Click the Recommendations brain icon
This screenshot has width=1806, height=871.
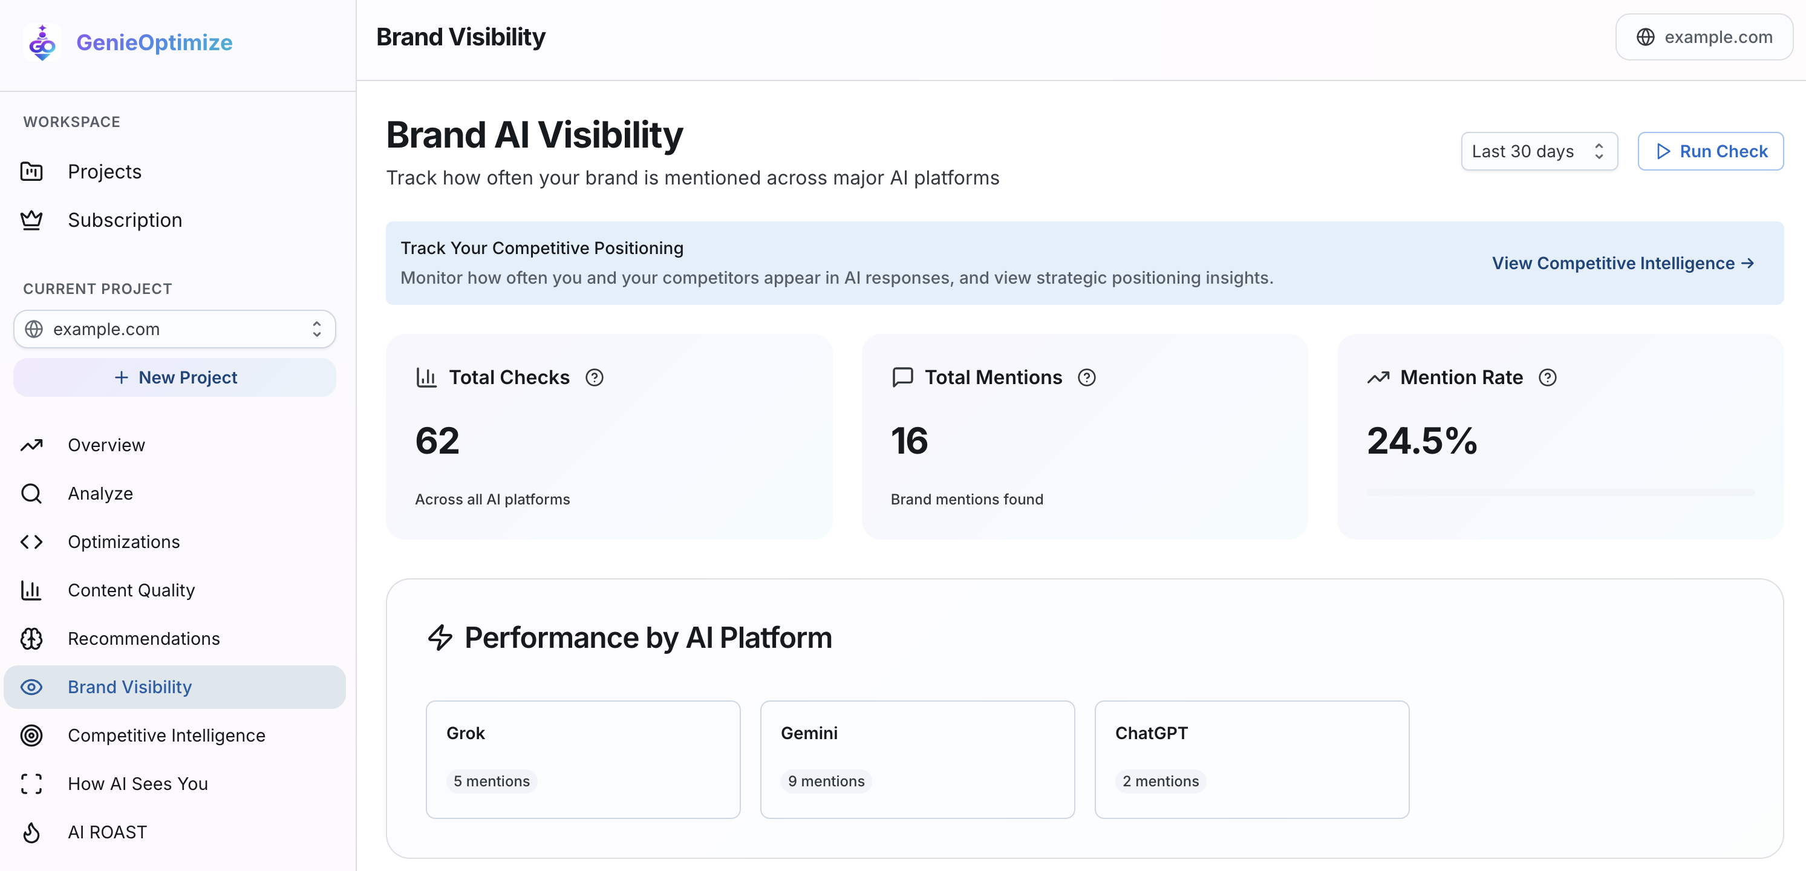(31, 638)
